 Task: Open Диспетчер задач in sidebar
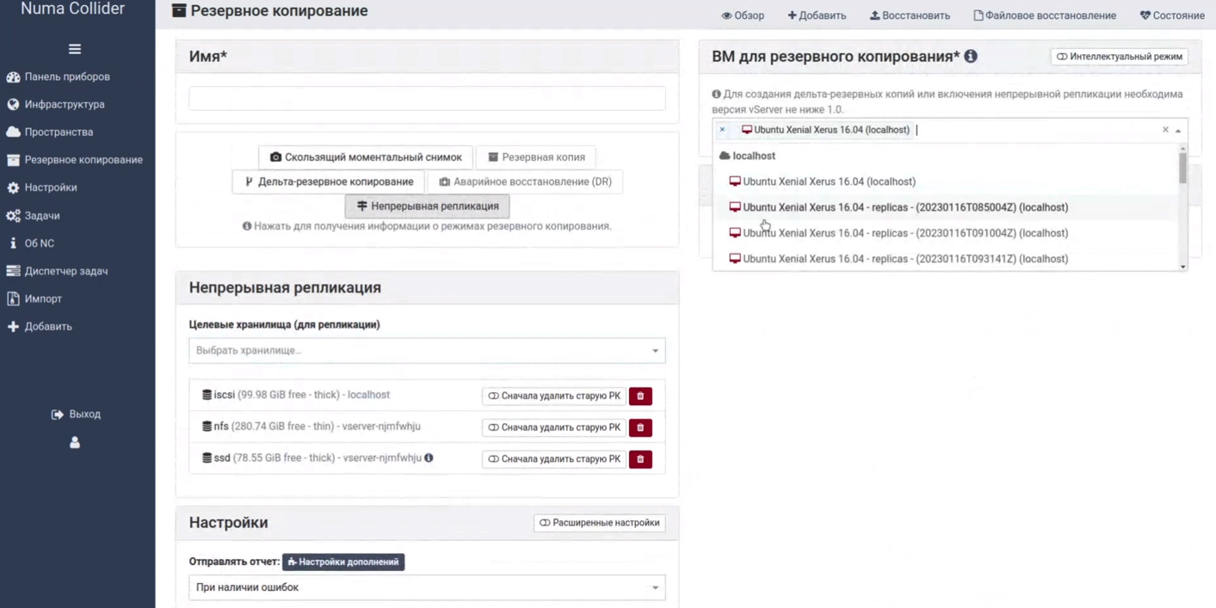(x=65, y=271)
